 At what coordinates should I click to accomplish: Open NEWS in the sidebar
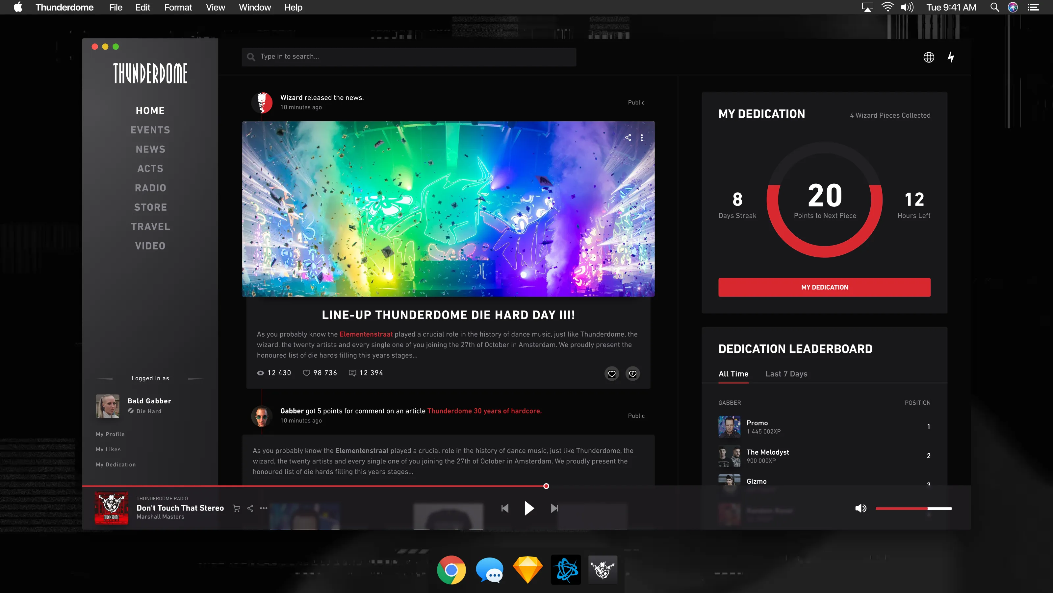(150, 150)
